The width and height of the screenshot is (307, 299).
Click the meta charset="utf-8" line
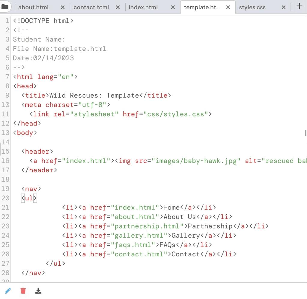point(66,105)
